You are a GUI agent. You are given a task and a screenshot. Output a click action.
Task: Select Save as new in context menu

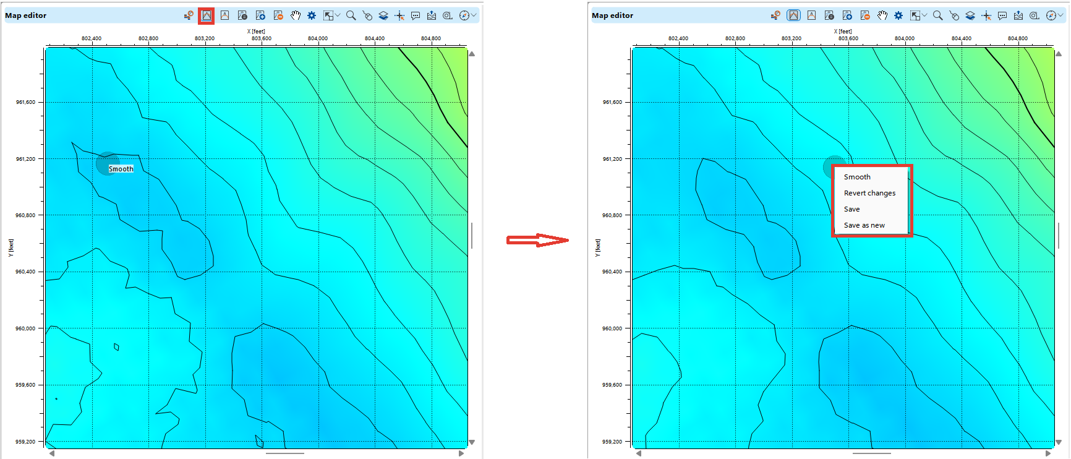[864, 225]
